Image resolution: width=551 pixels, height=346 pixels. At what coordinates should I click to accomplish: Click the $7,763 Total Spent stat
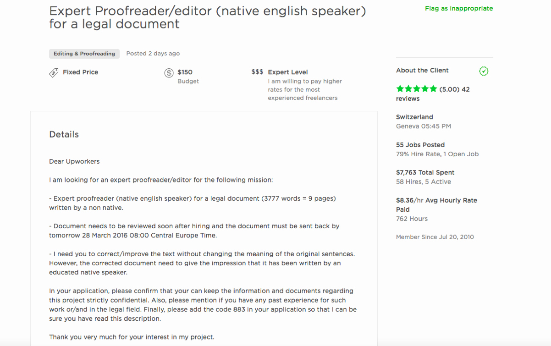coord(425,172)
